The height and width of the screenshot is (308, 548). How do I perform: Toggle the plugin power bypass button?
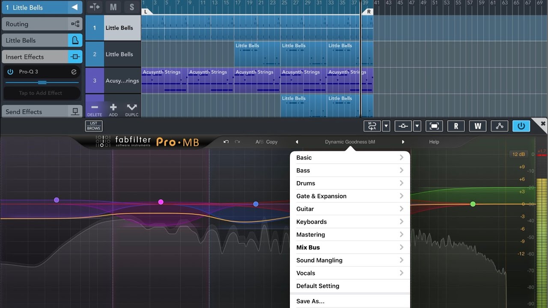[521, 126]
